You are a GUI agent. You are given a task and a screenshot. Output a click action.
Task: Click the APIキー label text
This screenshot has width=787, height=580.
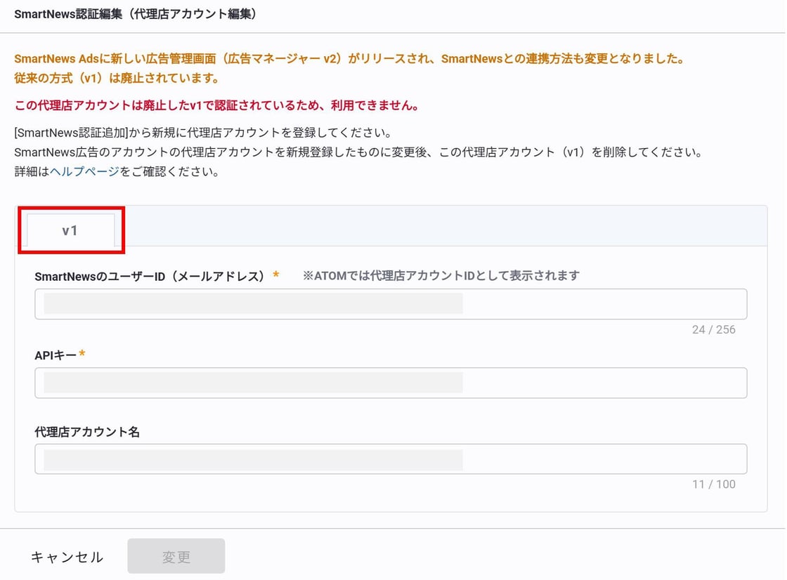pyautogui.click(x=55, y=355)
